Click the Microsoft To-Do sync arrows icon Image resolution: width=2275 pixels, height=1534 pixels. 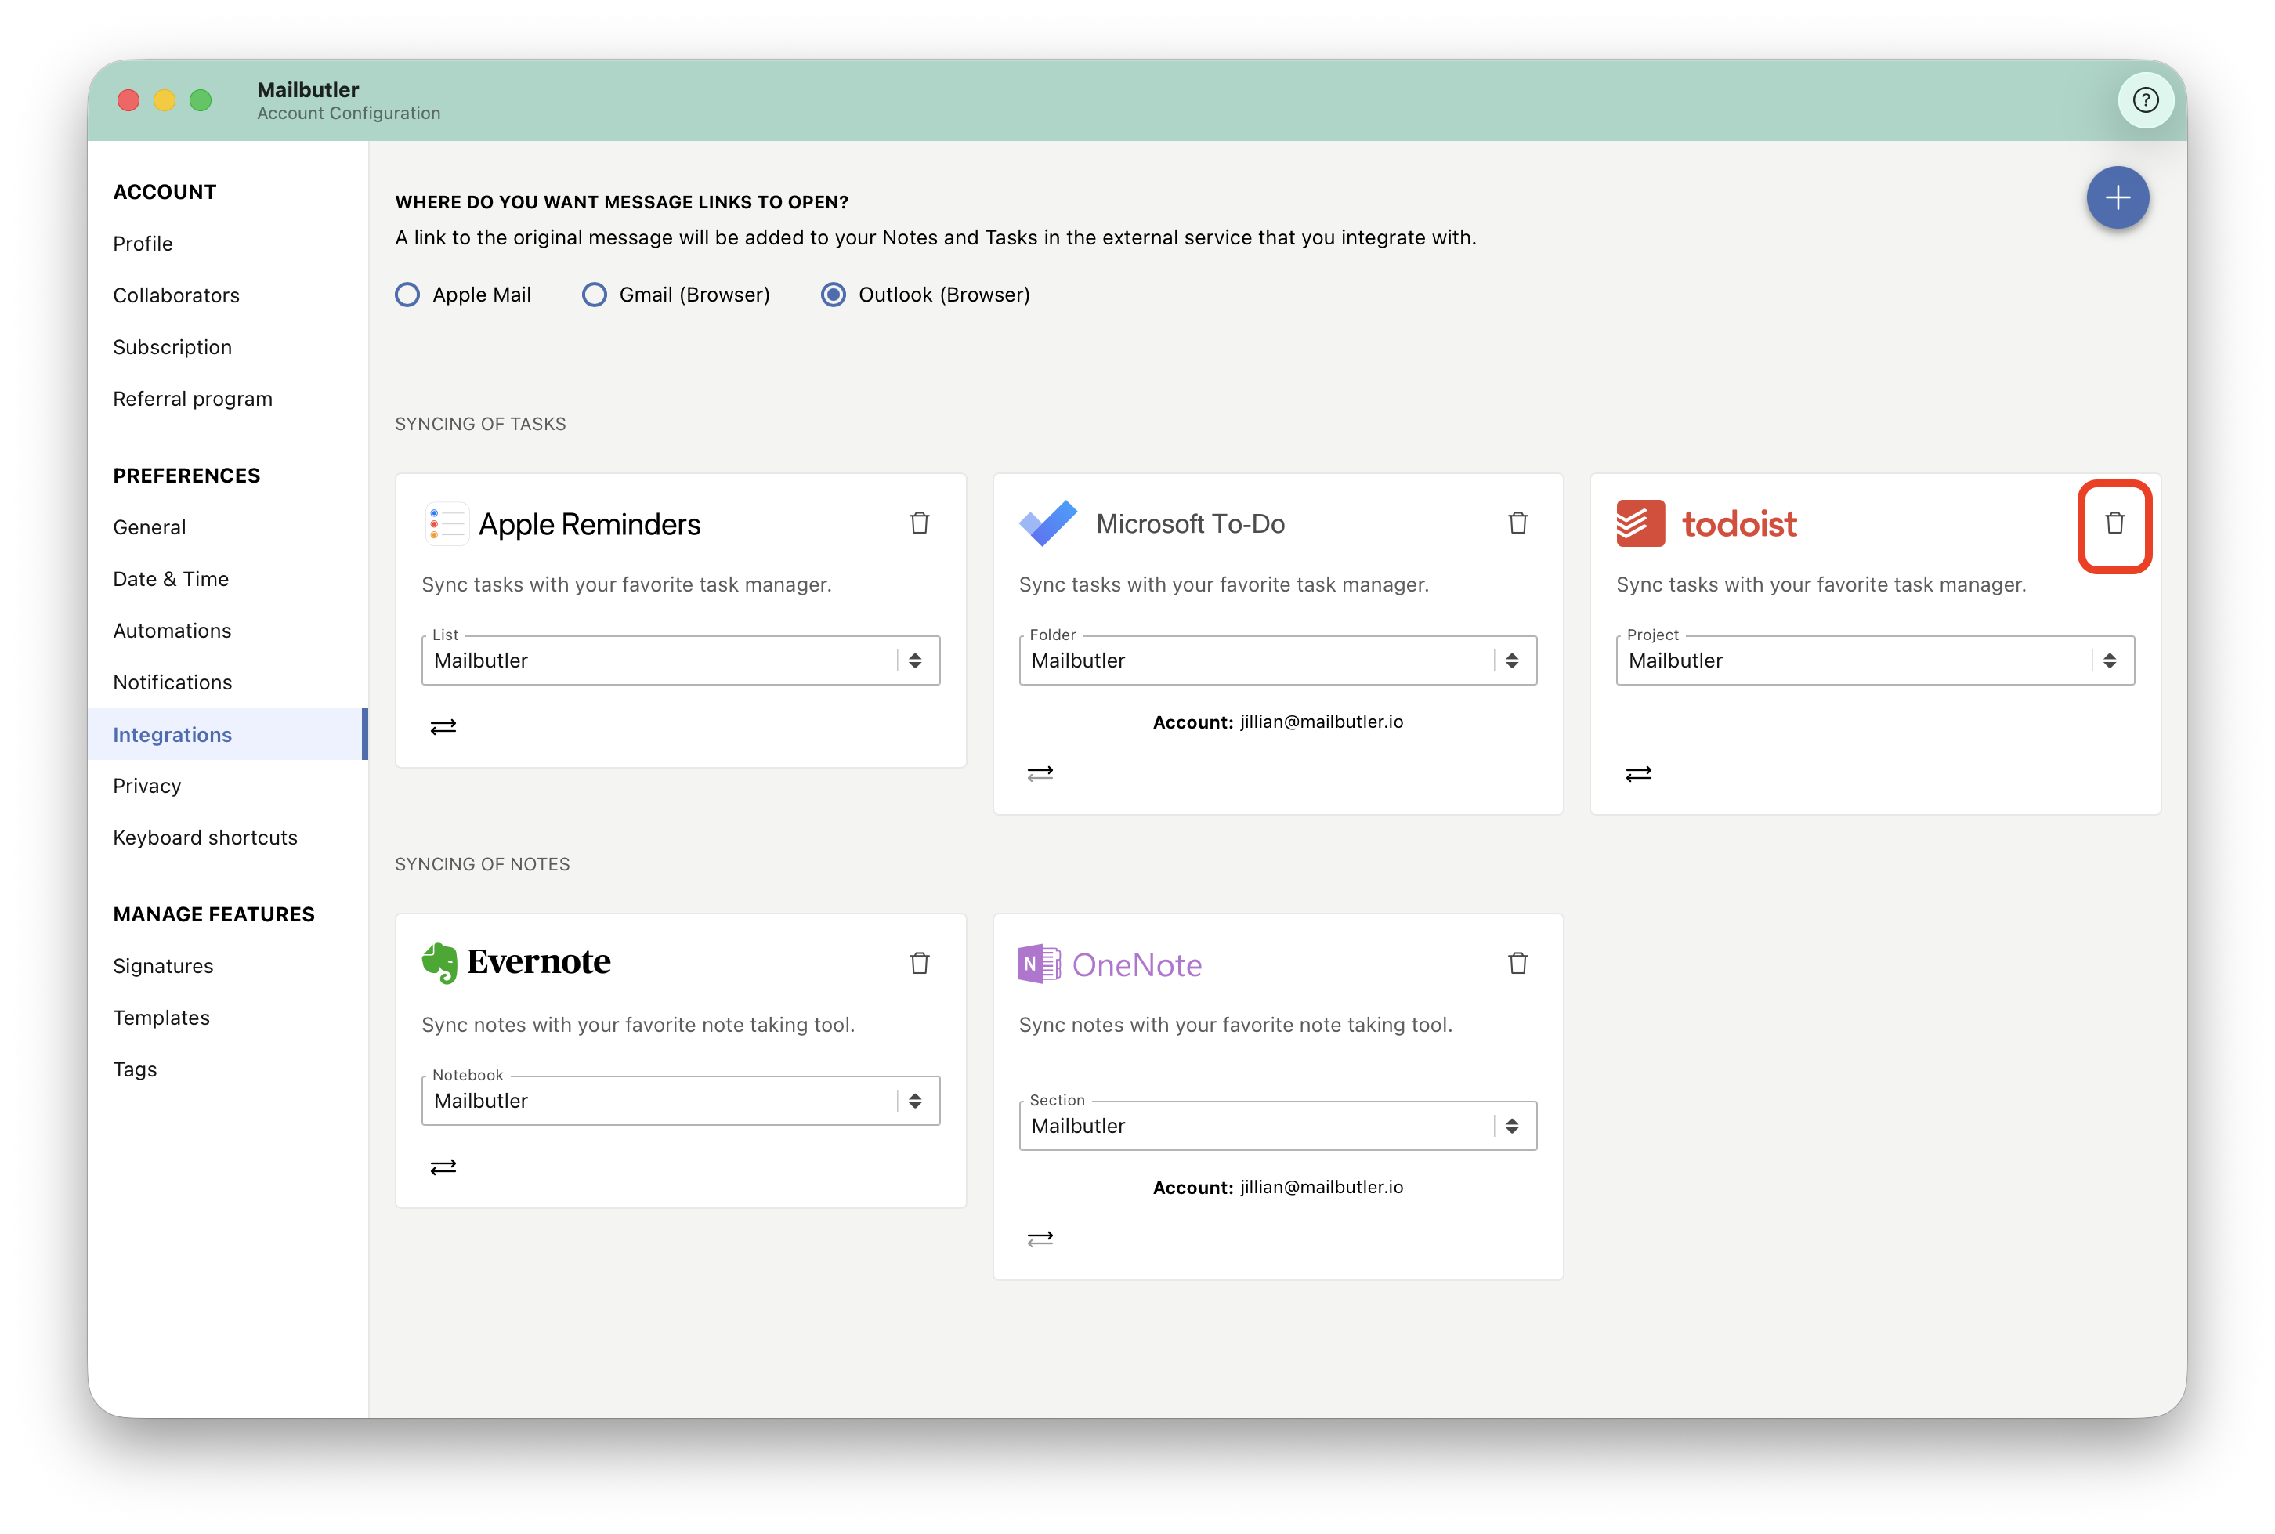[1040, 774]
